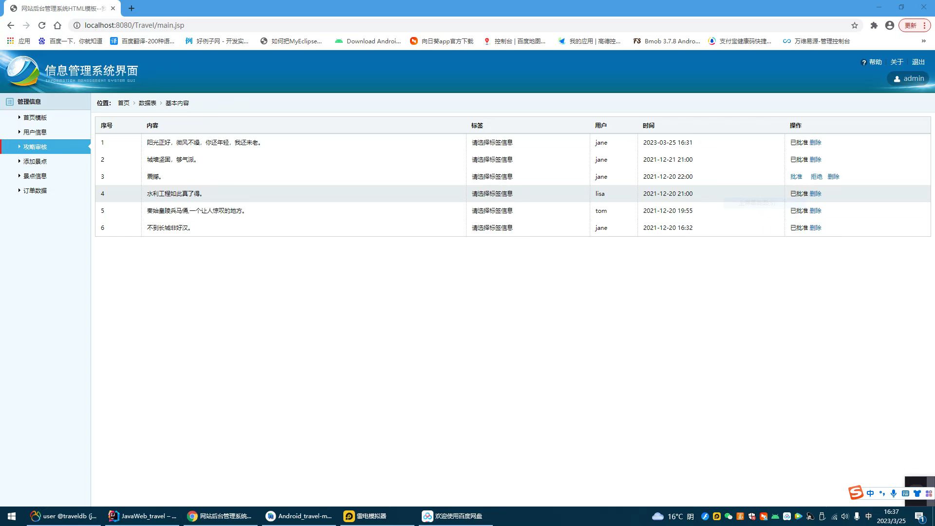Viewport: 935px width, 526px height.
Task: Open the bookmarks overflow chevron
Action: (x=923, y=41)
